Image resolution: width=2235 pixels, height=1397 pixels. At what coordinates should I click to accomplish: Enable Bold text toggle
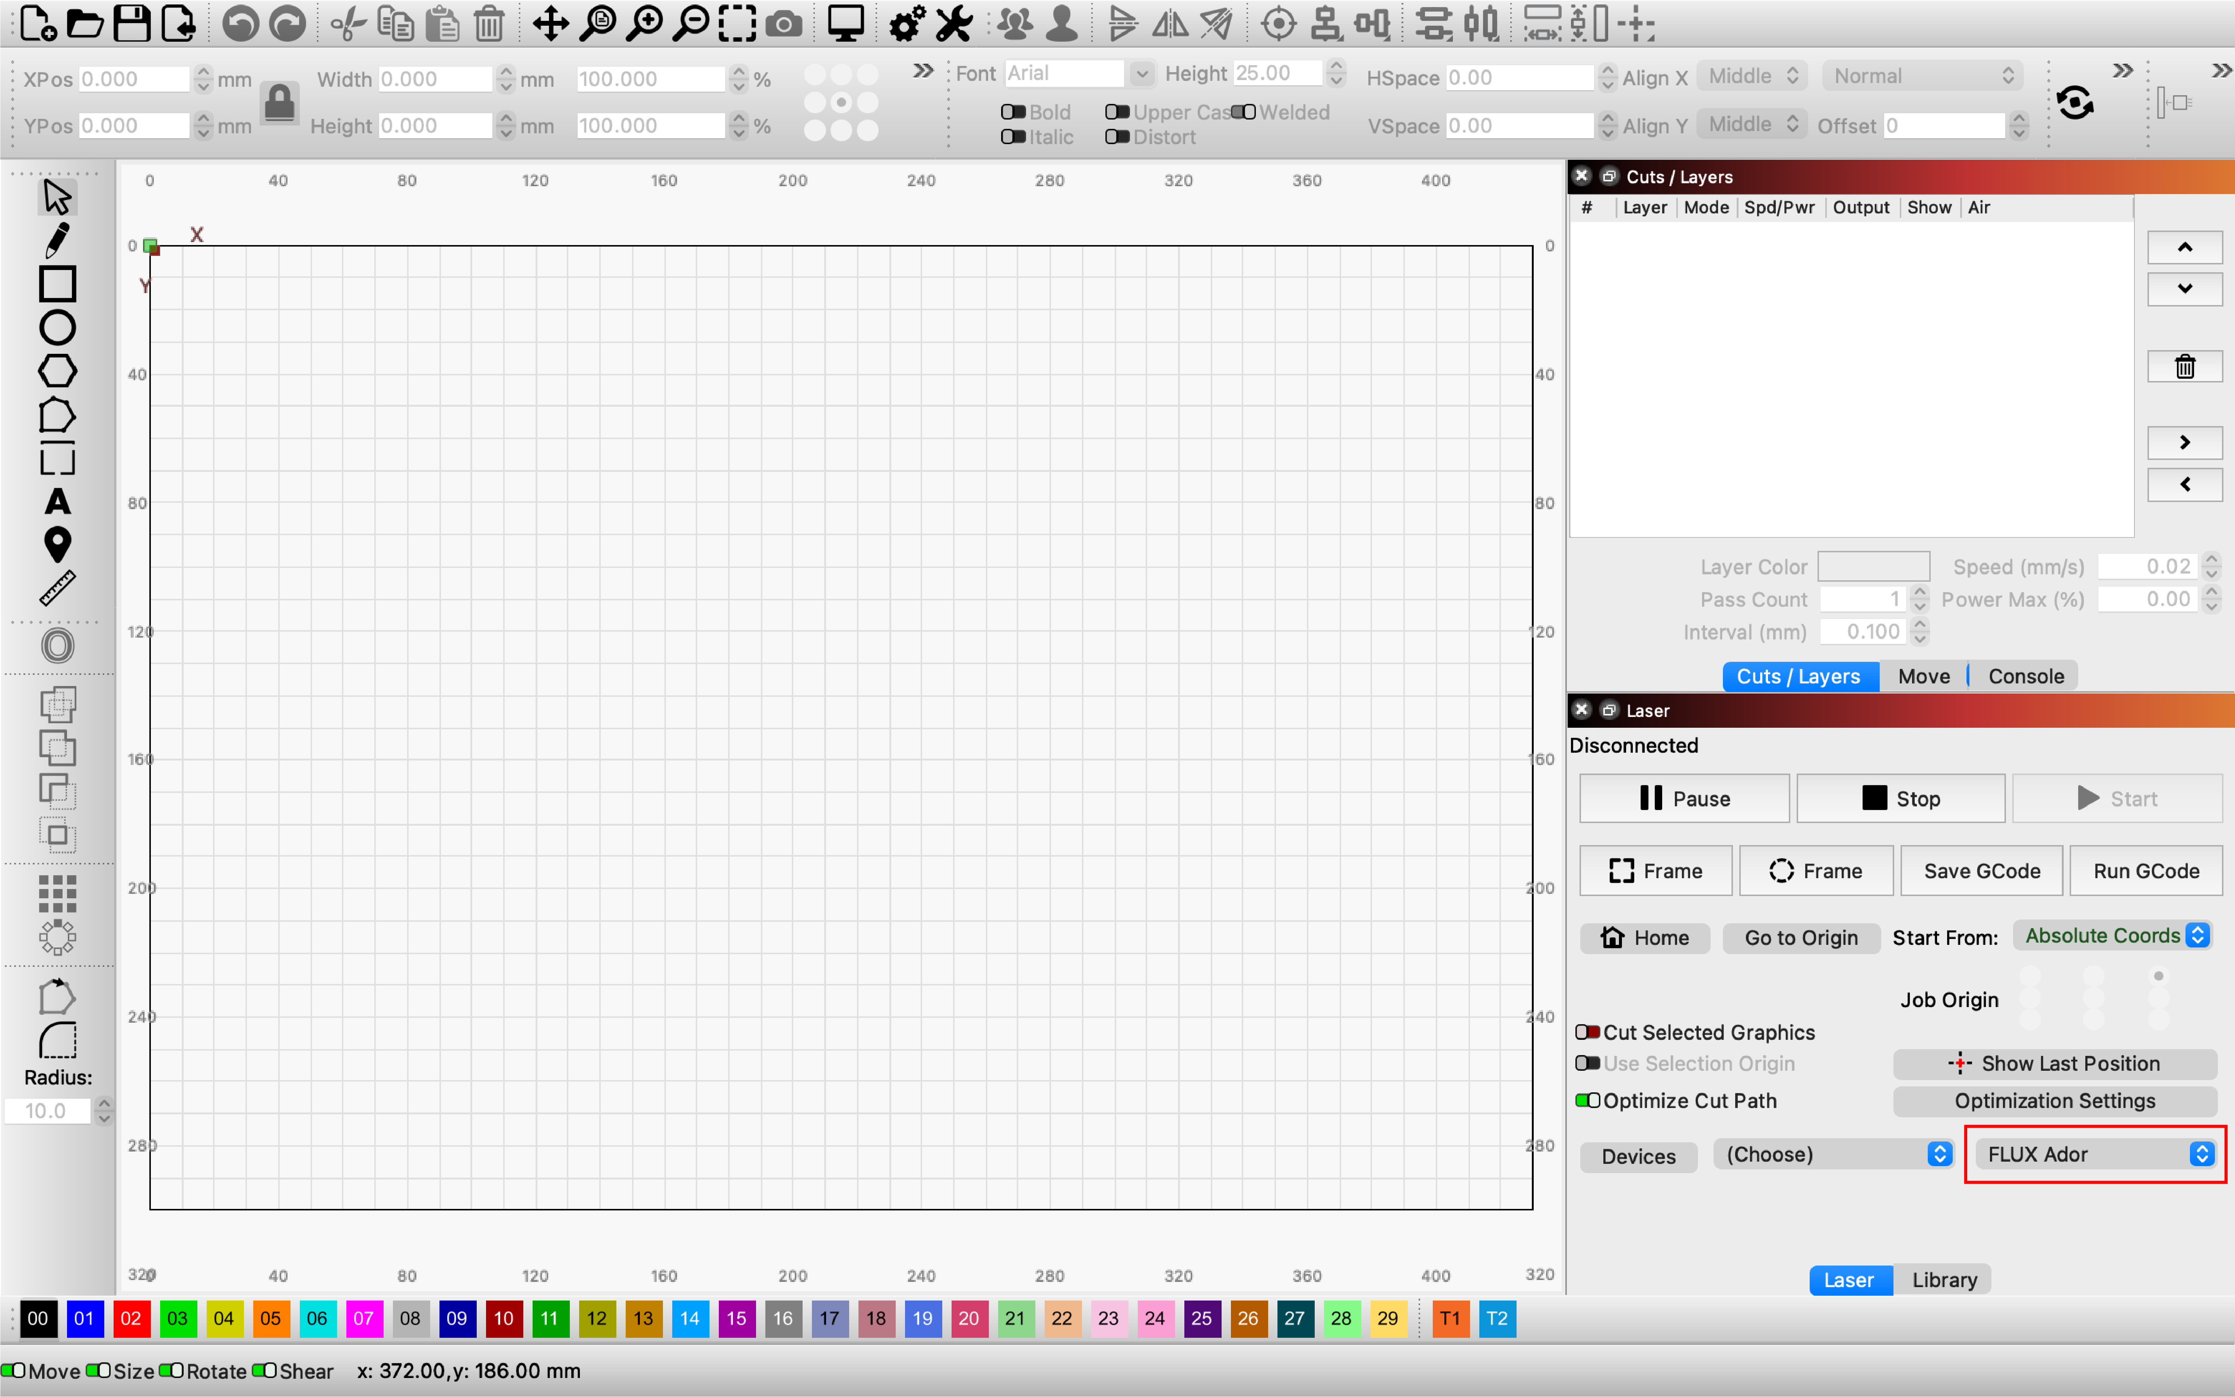pyautogui.click(x=1013, y=112)
